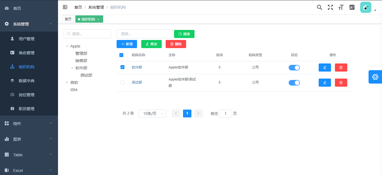Disable the 测试部 status switch
Viewport: 382px width, 175px height.
pyautogui.click(x=294, y=83)
